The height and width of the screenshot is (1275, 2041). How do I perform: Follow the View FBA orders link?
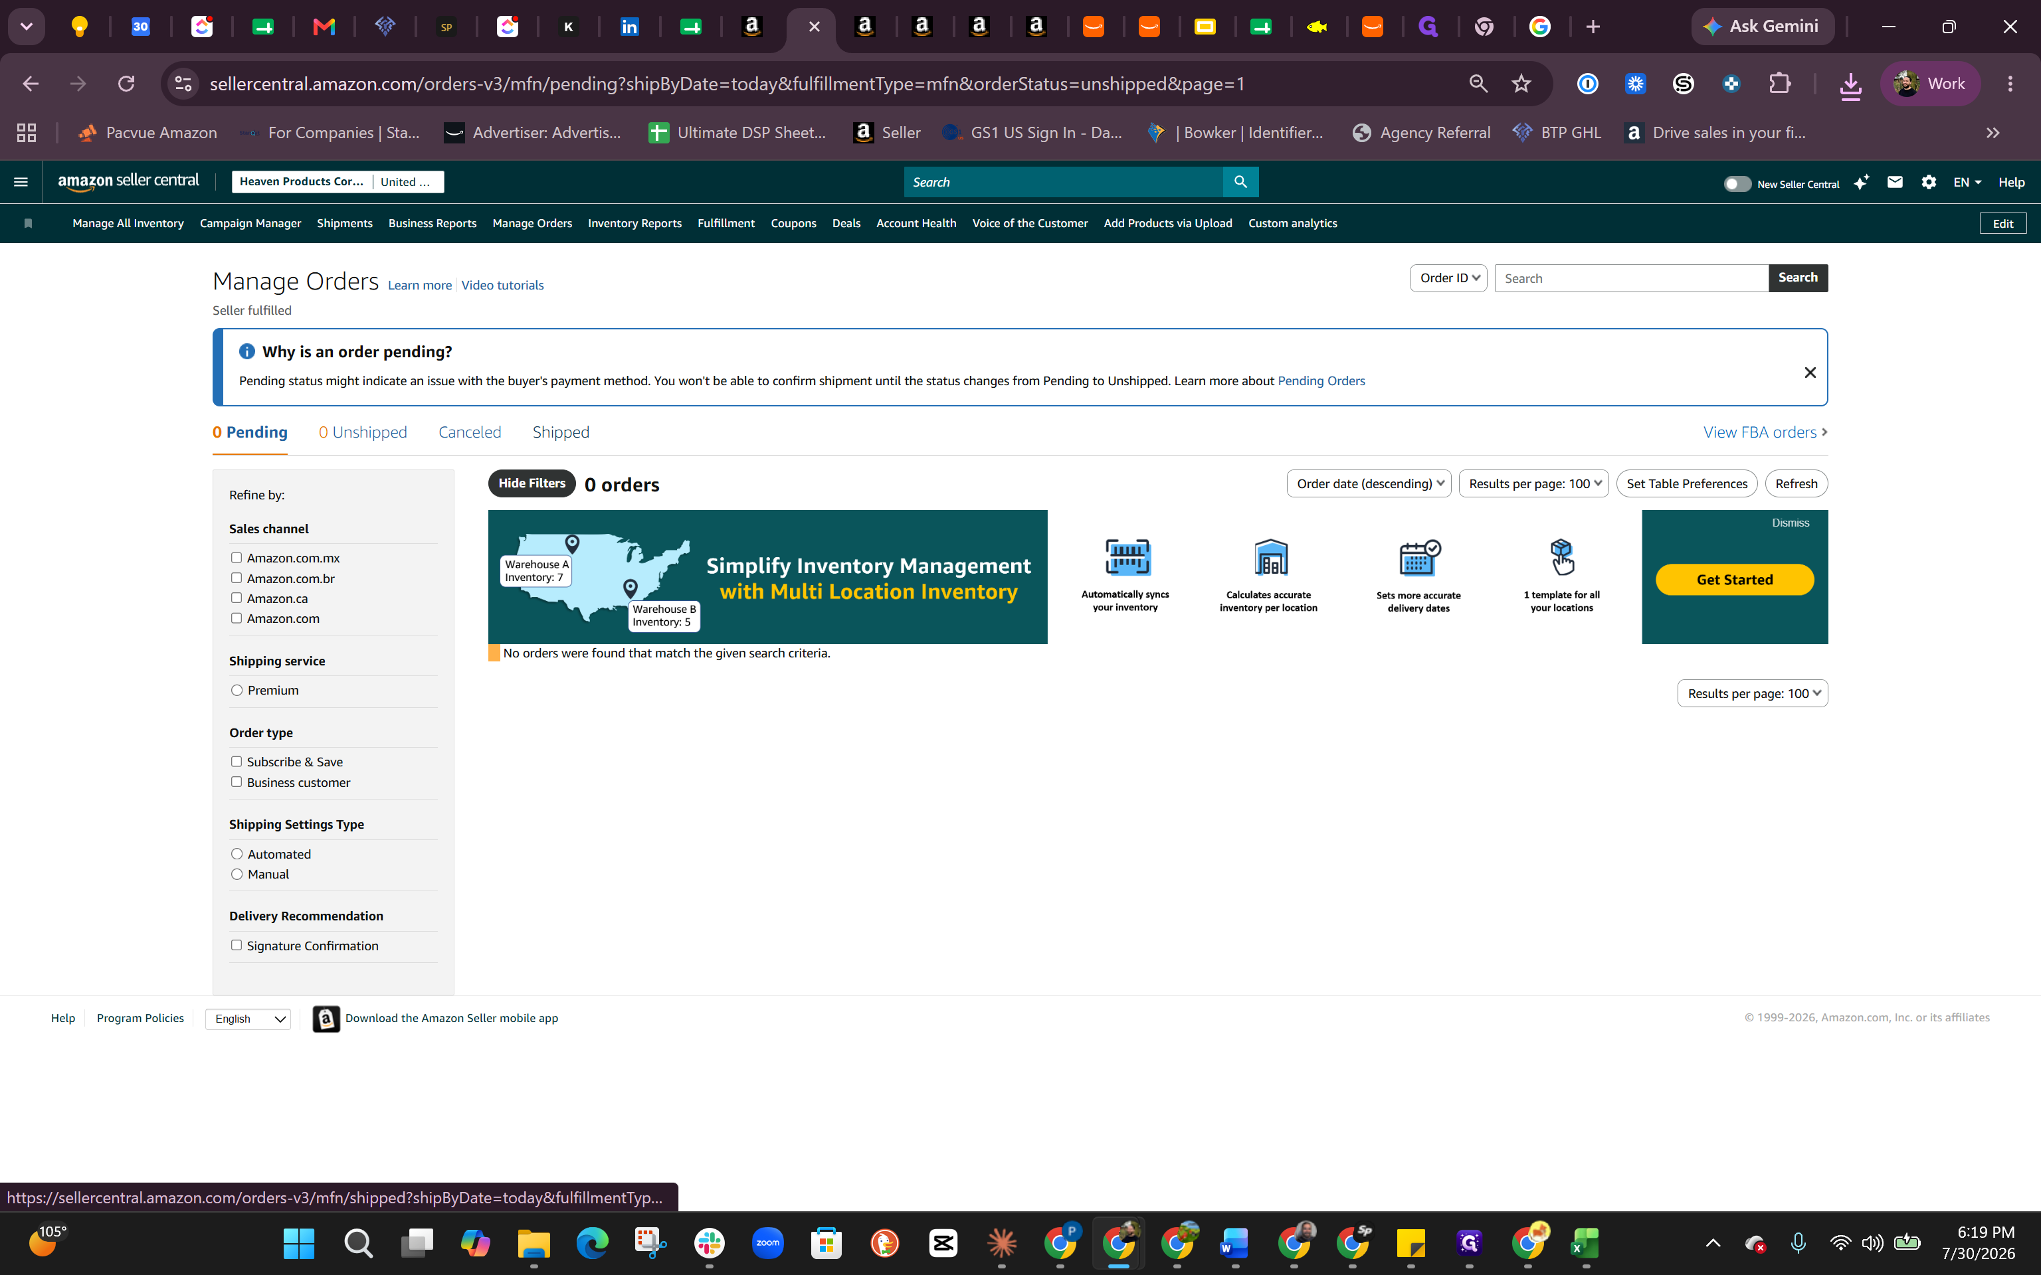[x=1765, y=432]
